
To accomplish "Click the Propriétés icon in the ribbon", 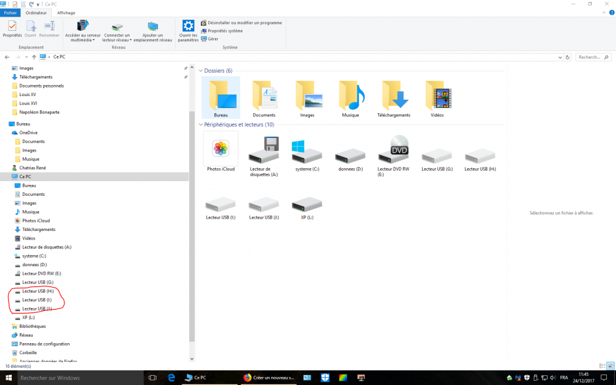I will click(12, 27).
